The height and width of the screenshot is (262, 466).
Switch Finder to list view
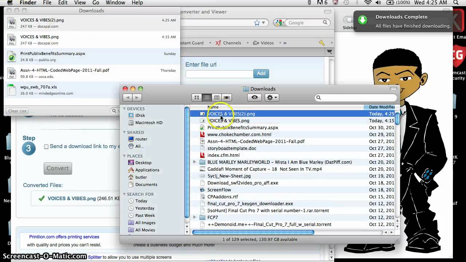click(x=207, y=98)
